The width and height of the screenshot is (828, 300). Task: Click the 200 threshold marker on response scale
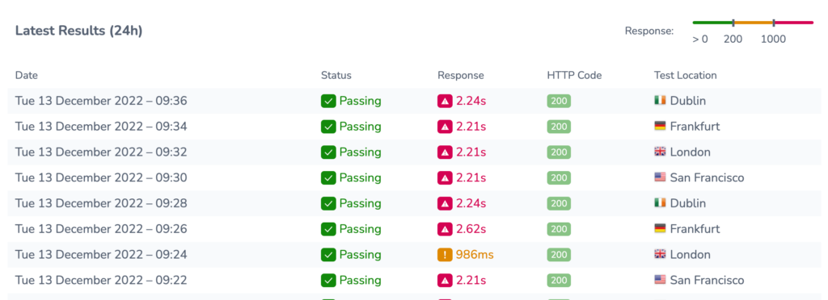pyautogui.click(x=733, y=23)
